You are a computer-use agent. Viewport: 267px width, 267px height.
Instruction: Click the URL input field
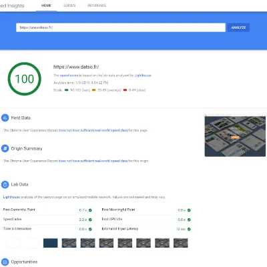tap(121, 27)
